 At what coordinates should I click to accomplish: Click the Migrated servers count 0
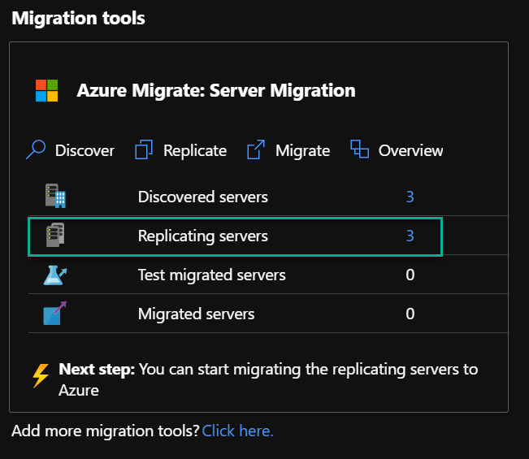pyautogui.click(x=410, y=314)
